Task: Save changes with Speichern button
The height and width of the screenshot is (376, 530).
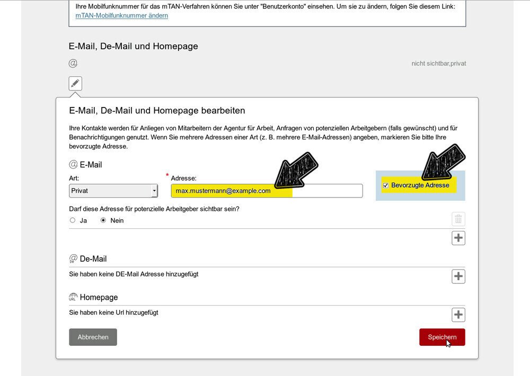Action: click(x=442, y=337)
